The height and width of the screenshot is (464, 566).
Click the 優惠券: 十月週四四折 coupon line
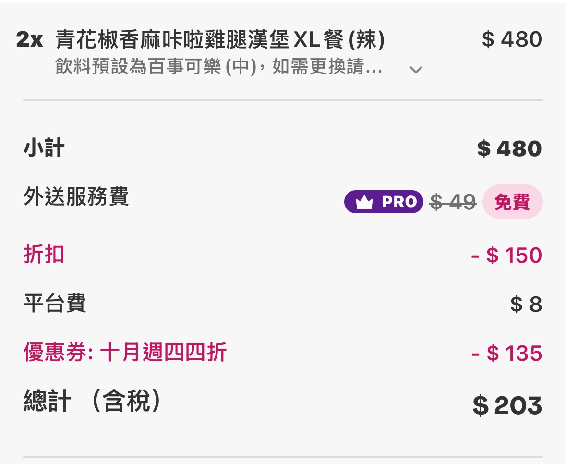click(x=125, y=353)
